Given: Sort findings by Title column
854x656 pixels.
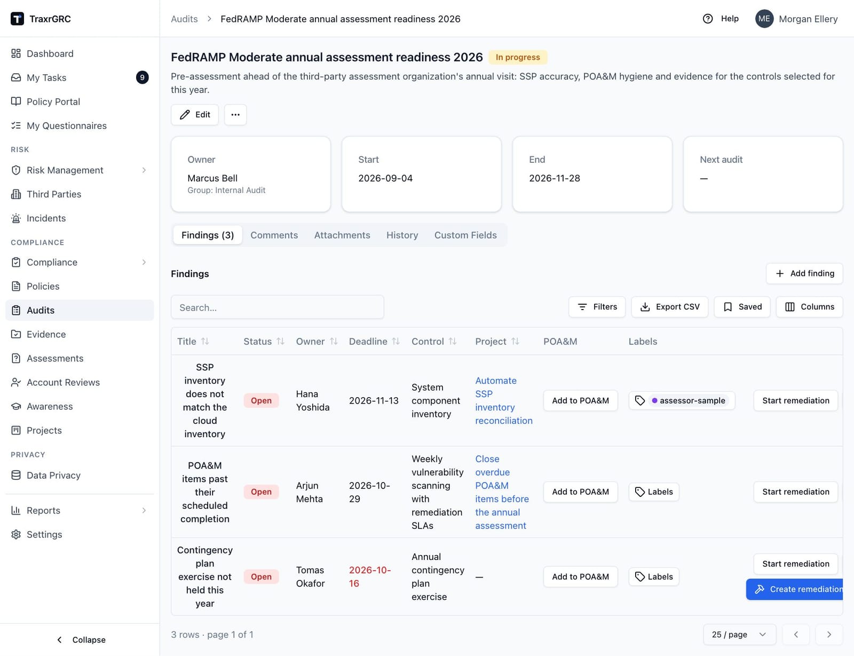Looking at the screenshot, I should tap(193, 342).
